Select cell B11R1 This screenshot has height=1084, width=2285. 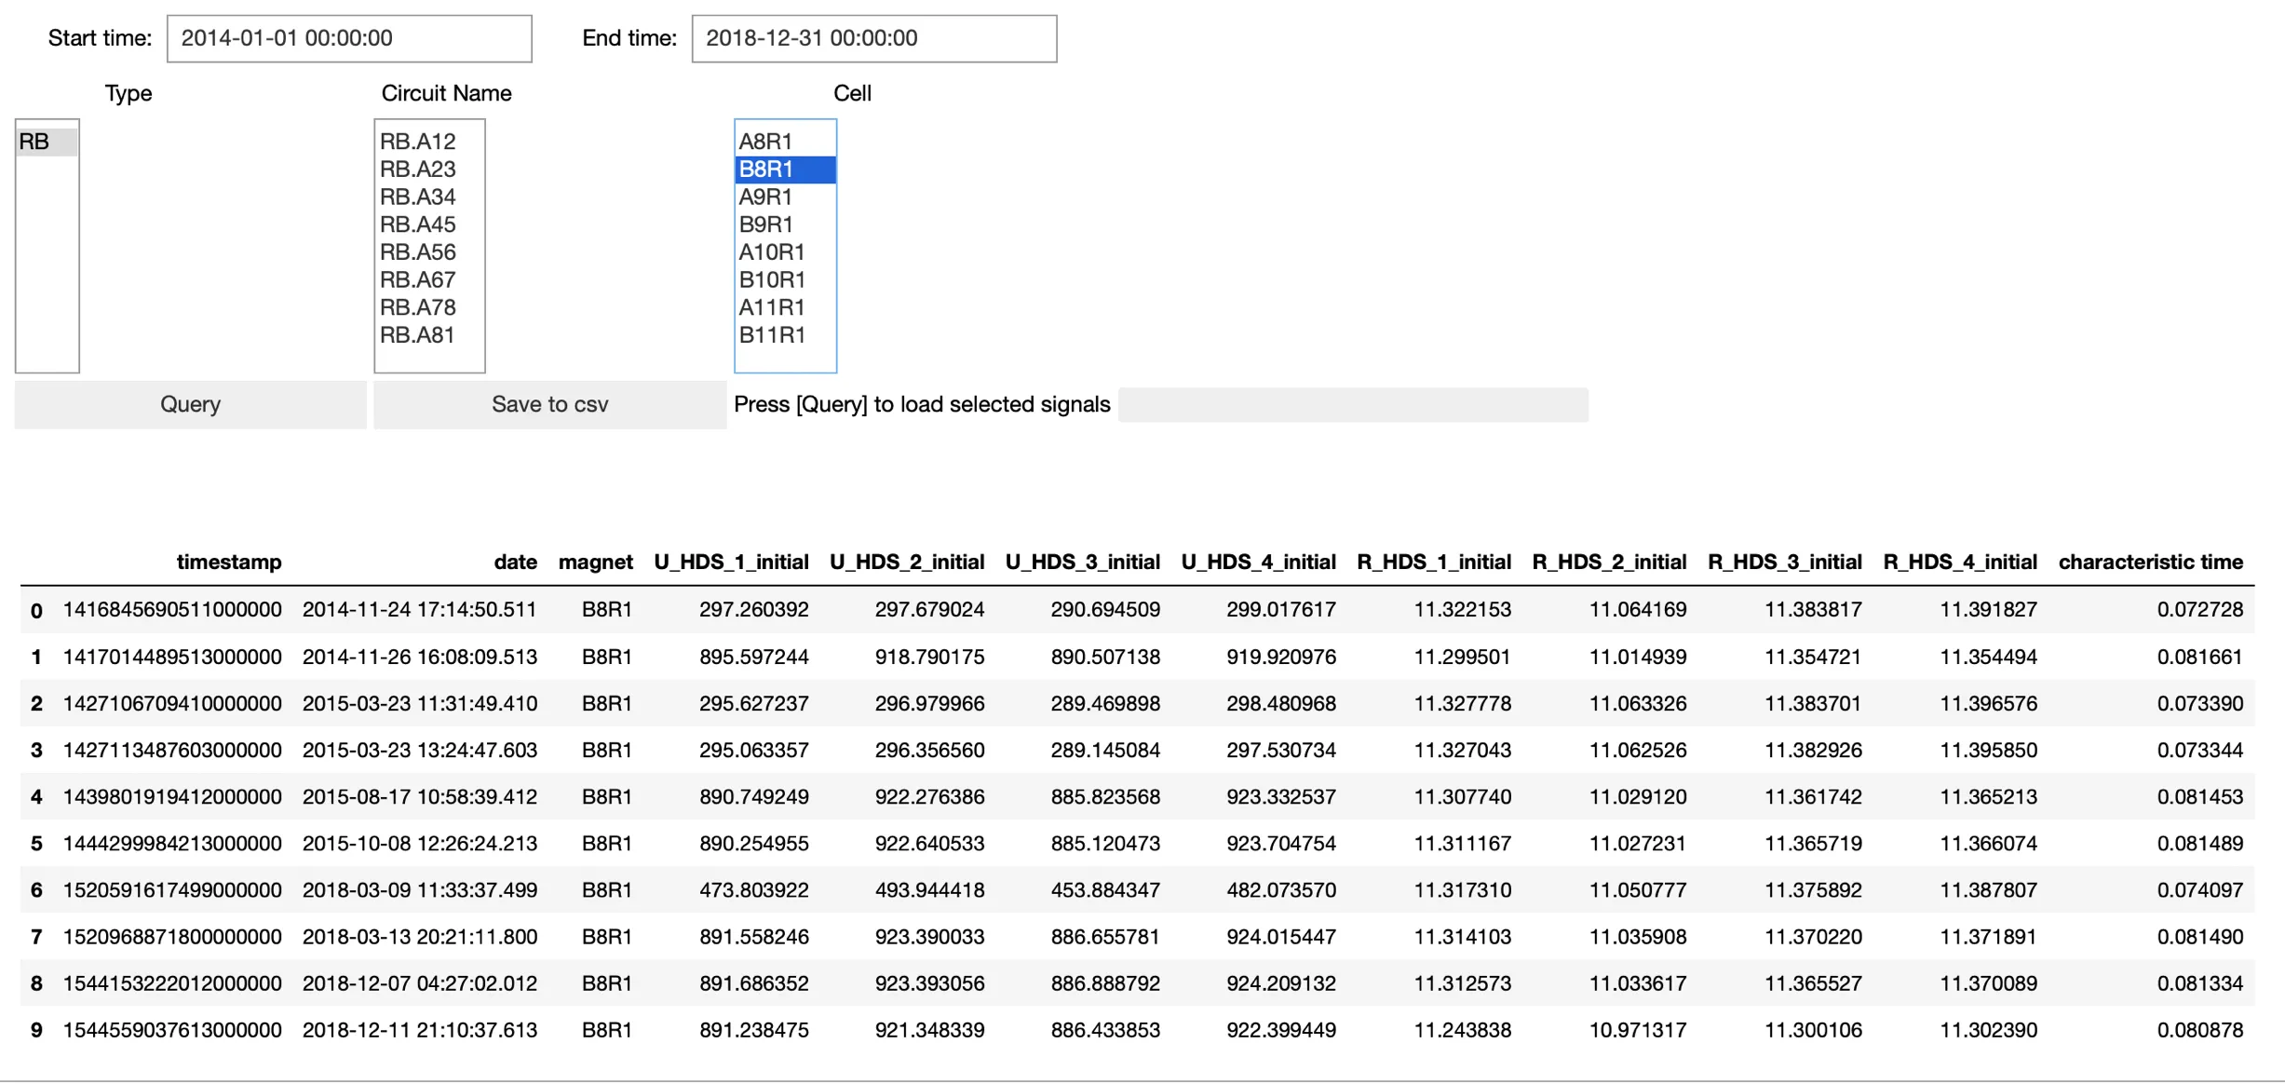coord(785,335)
